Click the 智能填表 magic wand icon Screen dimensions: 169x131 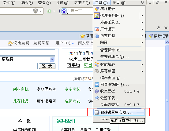point(97,64)
